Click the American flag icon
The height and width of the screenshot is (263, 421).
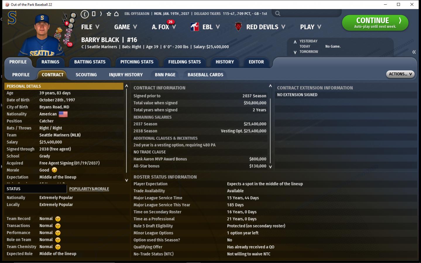[x=63, y=114]
